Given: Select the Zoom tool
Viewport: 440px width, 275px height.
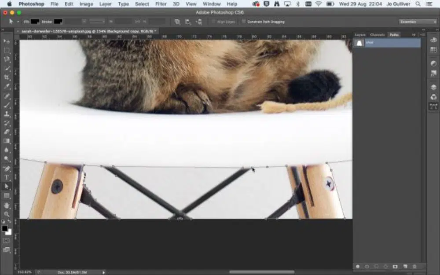Looking at the screenshot, I should click(7, 214).
